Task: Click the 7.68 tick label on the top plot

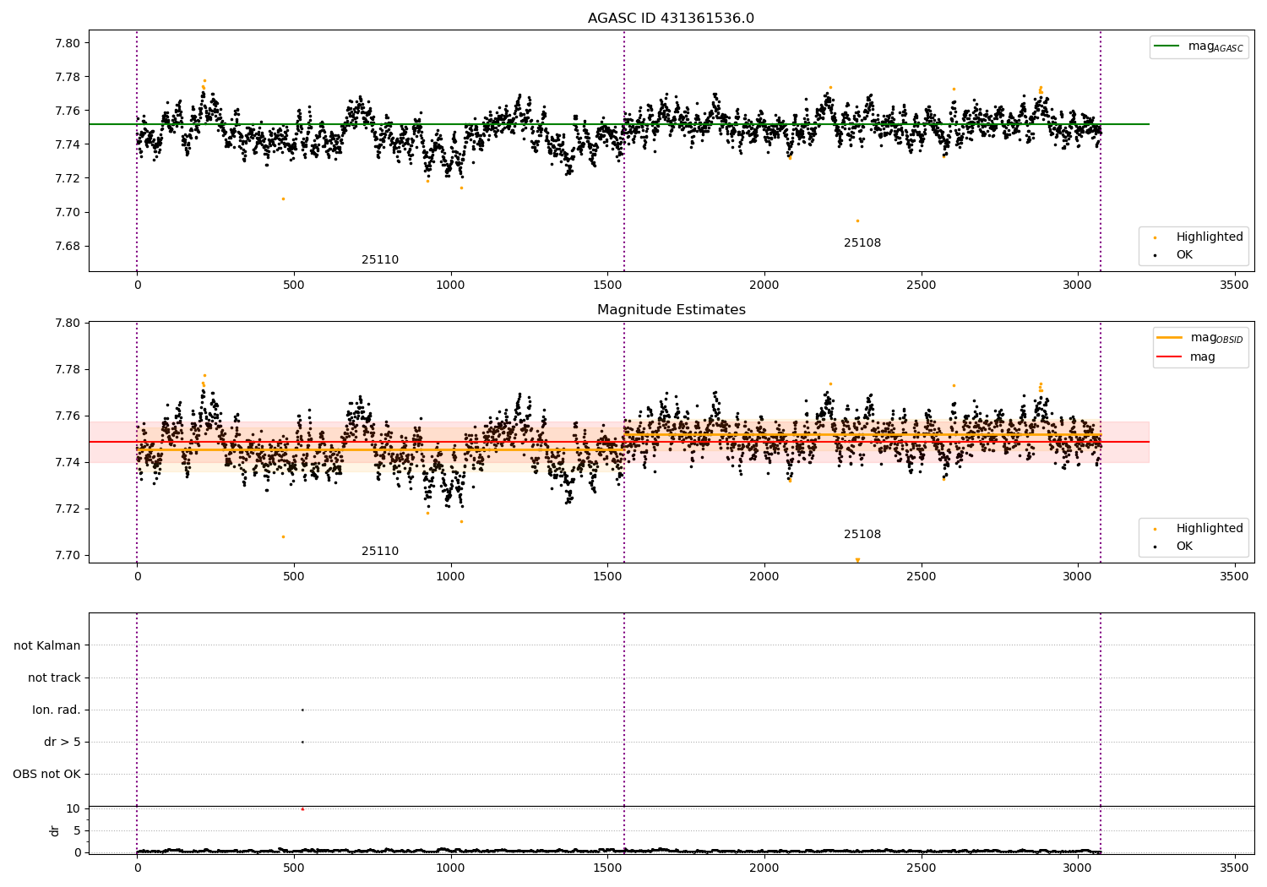Action: 66,247
